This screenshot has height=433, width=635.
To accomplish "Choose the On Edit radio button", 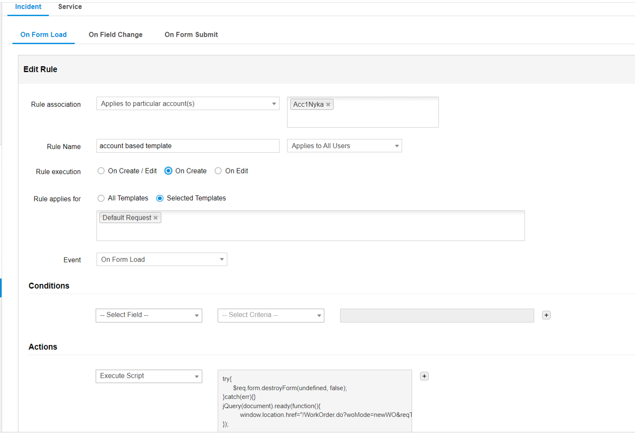I will pos(218,171).
